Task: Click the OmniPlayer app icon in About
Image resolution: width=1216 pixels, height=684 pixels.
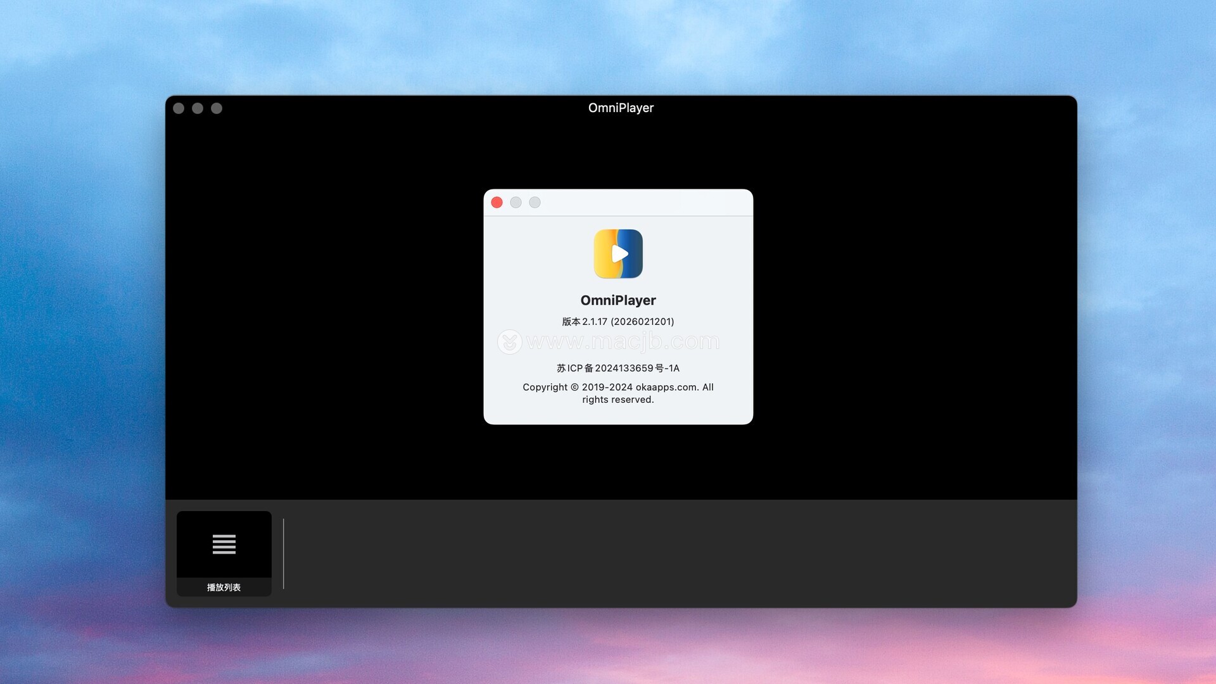Action: coord(618,254)
